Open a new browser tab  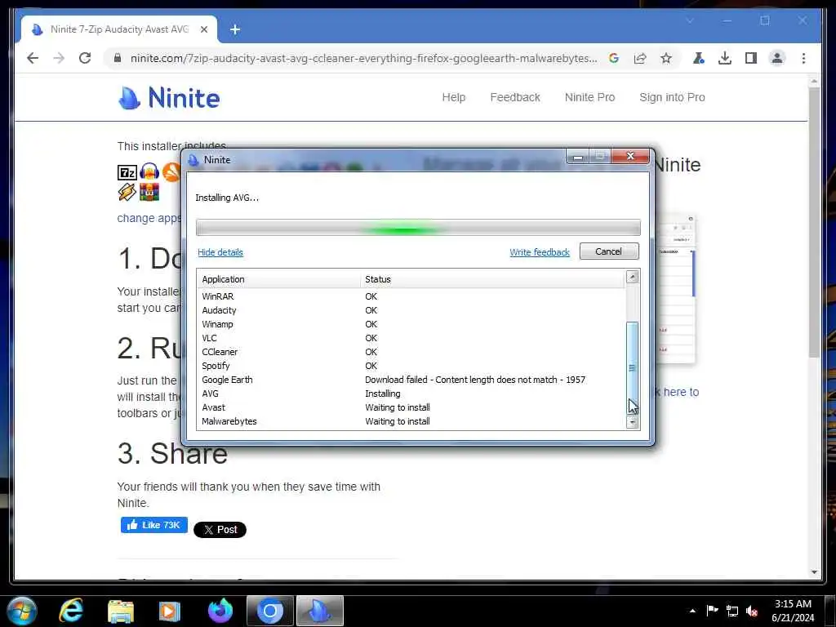point(235,29)
